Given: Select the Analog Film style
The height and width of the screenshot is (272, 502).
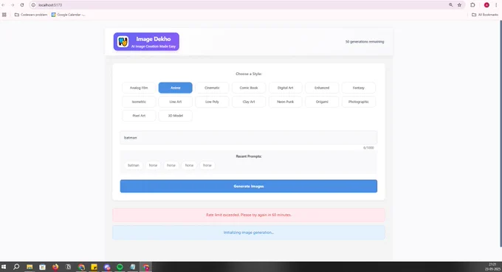Looking at the screenshot, I should (x=139, y=88).
